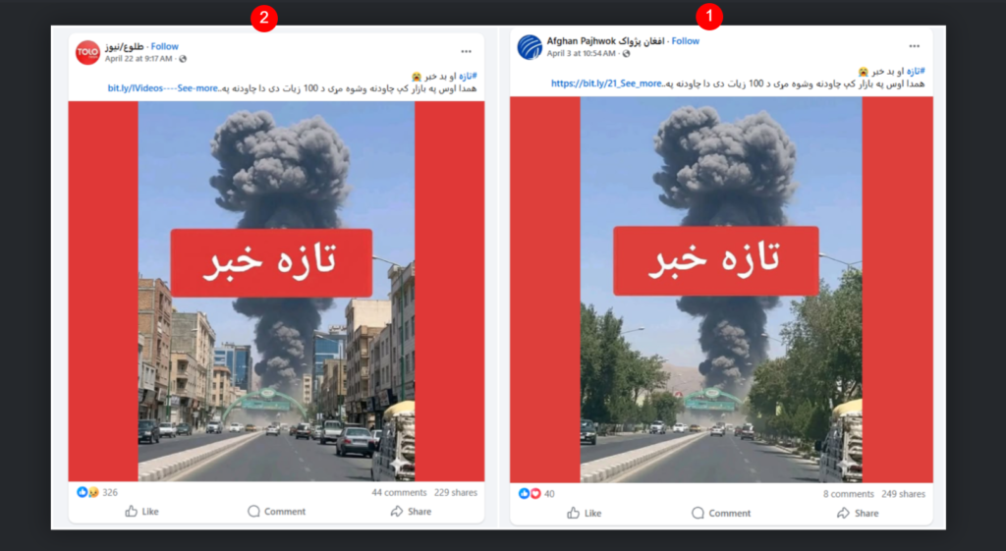This screenshot has height=551, width=1006.
Task: Follow the Afghan Pajhwok page
Action: click(685, 41)
